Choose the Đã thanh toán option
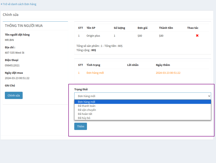Screen dimensions: 216x163 pyautogui.click(x=143, y=106)
